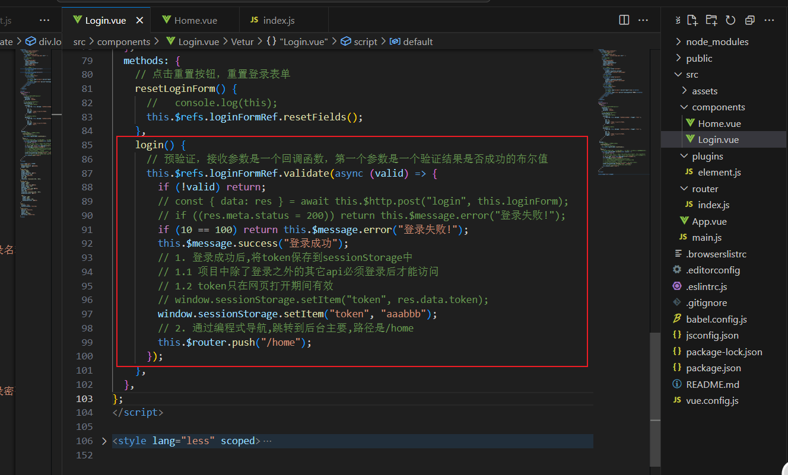Click 'if (!valid) return;' on line 88
Viewport: 788px width, 475px height.
212,187
